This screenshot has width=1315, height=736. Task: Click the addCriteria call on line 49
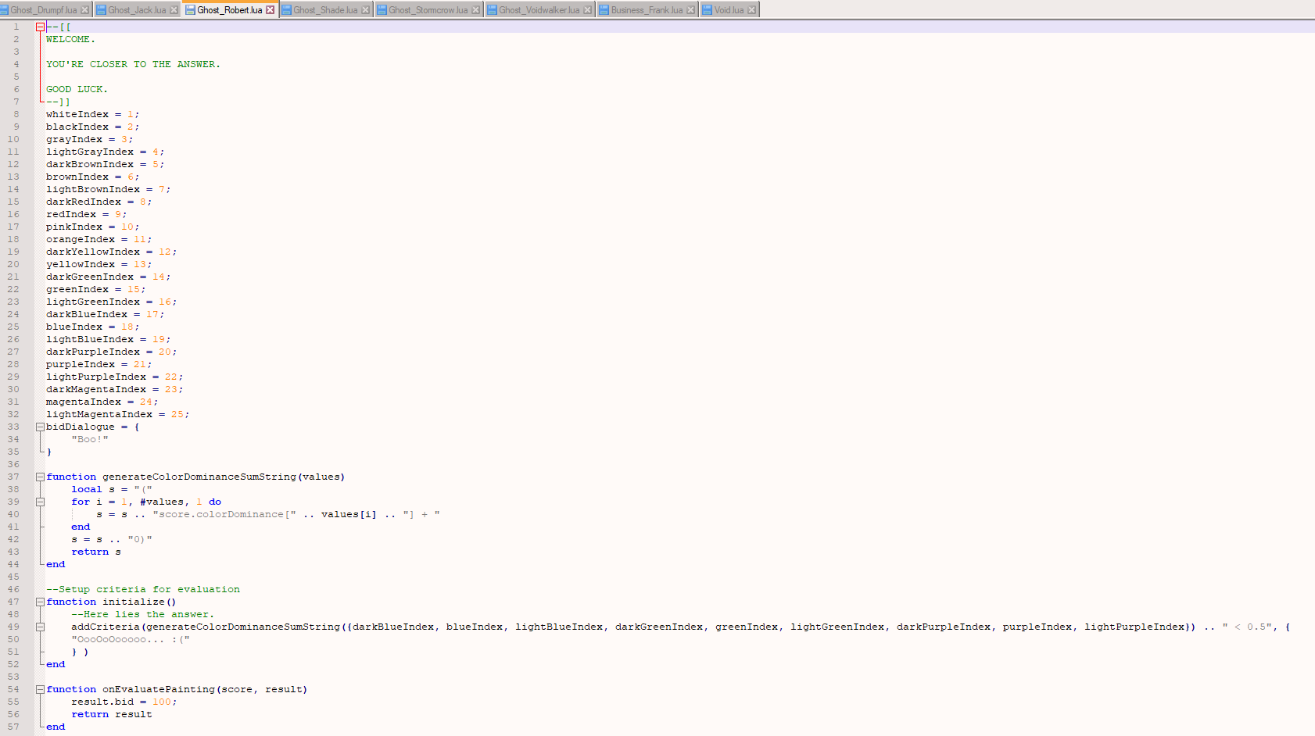[680, 627]
